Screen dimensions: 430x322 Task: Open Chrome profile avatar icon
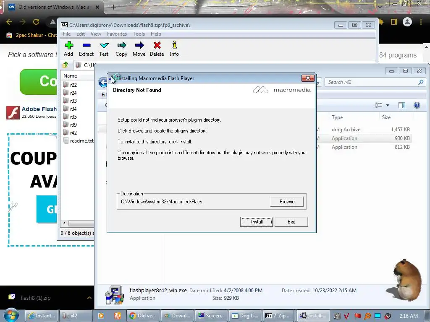pyautogui.click(x=407, y=22)
